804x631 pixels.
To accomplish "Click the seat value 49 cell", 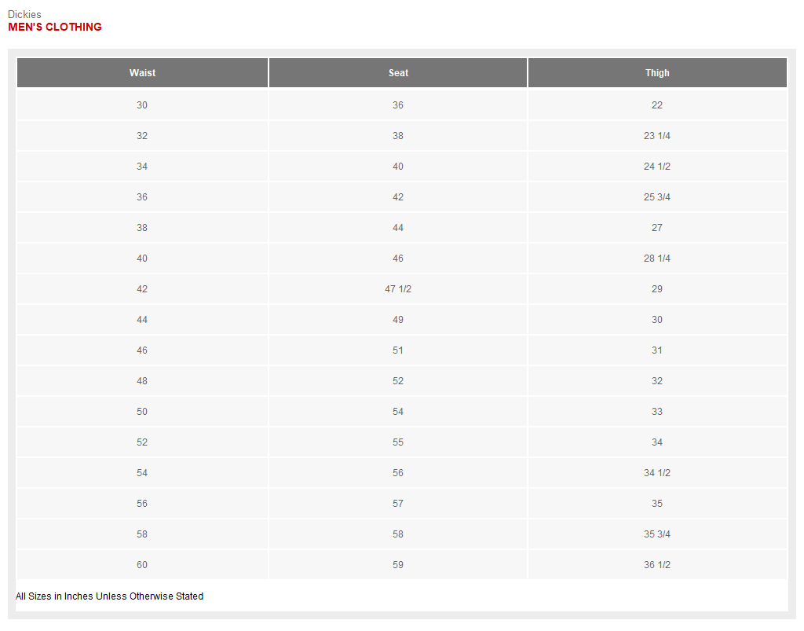I will click(x=398, y=320).
